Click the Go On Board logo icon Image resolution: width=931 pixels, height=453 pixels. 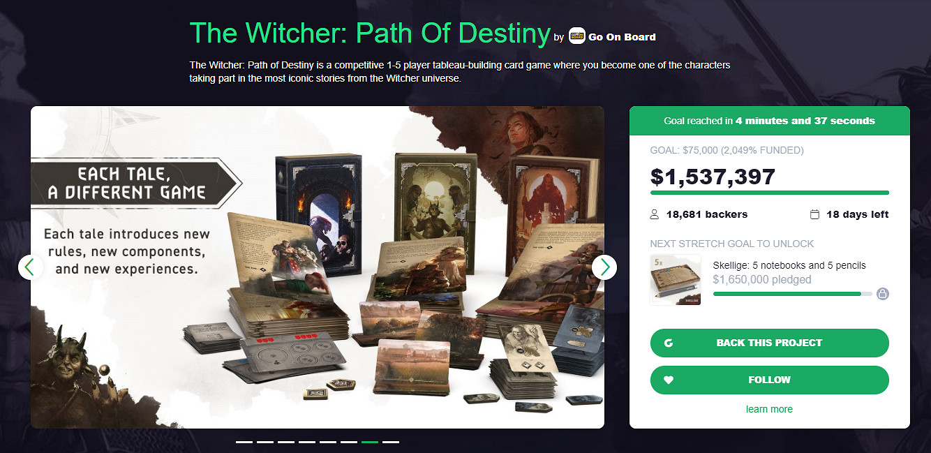577,36
